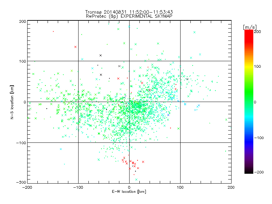Click the colorbar '100' tick label

click(x=257, y=66)
